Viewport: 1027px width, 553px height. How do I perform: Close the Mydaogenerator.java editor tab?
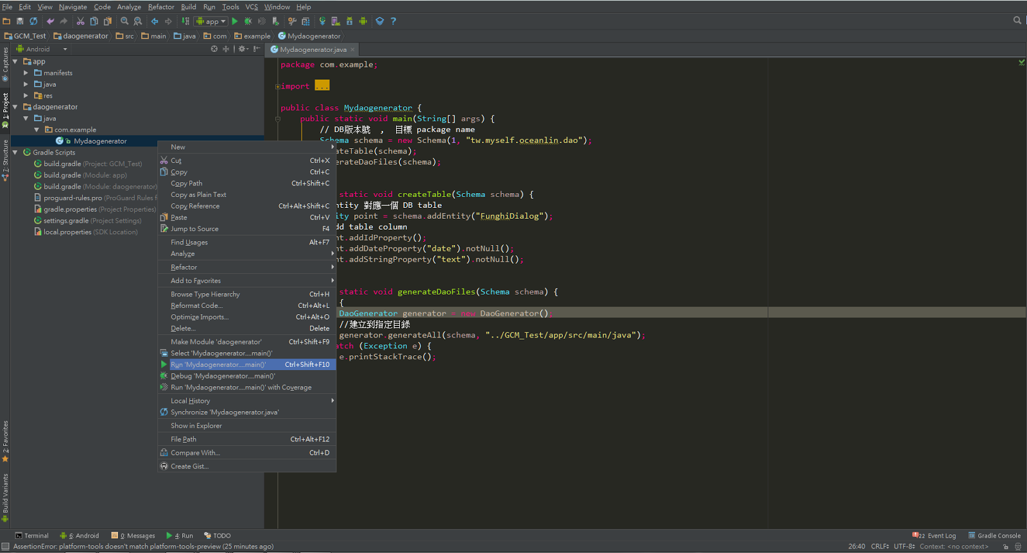coord(352,49)
